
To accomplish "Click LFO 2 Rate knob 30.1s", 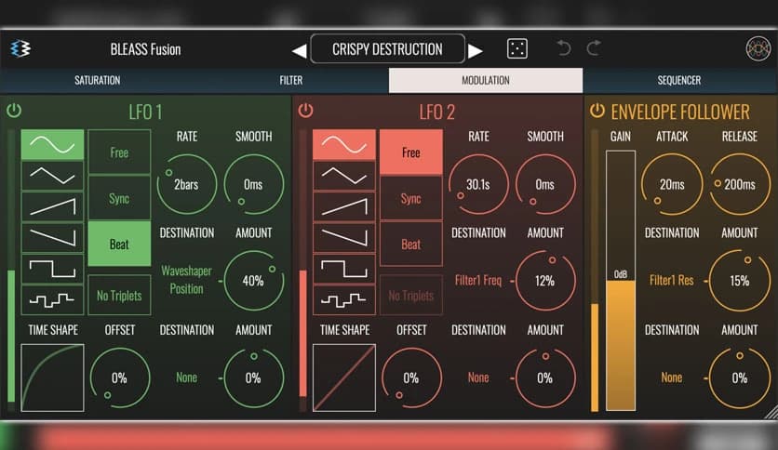I will (x=478, y=184).
